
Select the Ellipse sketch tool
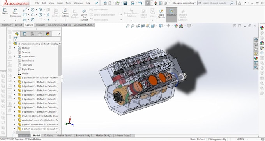coord(40,15)
